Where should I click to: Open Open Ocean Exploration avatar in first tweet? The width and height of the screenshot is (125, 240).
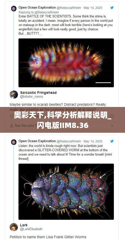pyautogui.click(x=14, y=8)
